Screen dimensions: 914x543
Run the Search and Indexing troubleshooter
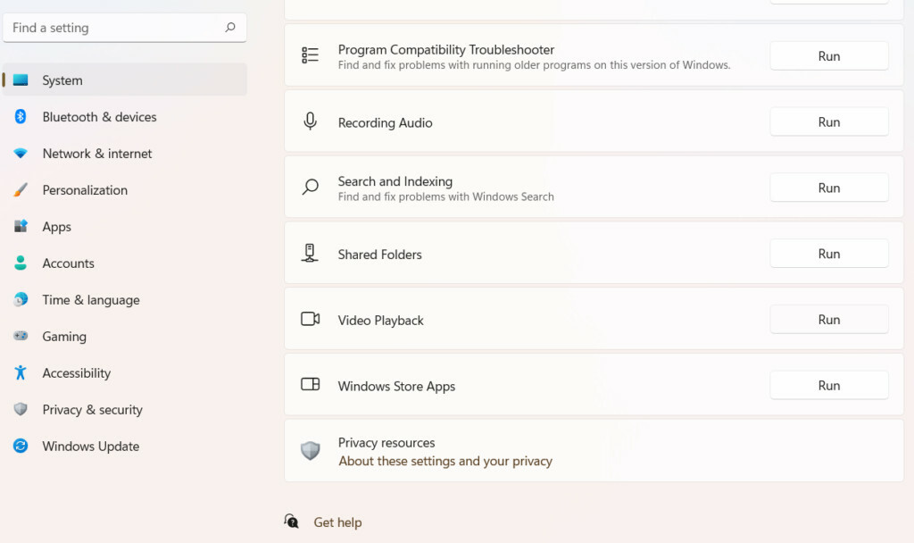[828, 188]
